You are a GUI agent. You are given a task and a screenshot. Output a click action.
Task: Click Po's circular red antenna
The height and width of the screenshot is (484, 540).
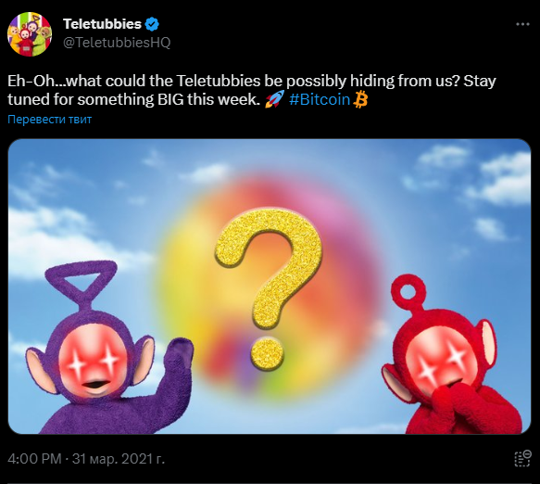pos(408,291)
